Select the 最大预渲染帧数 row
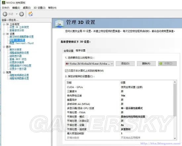Image resolution: width=182 pixels, height=146 pixels. pos(119,133)
